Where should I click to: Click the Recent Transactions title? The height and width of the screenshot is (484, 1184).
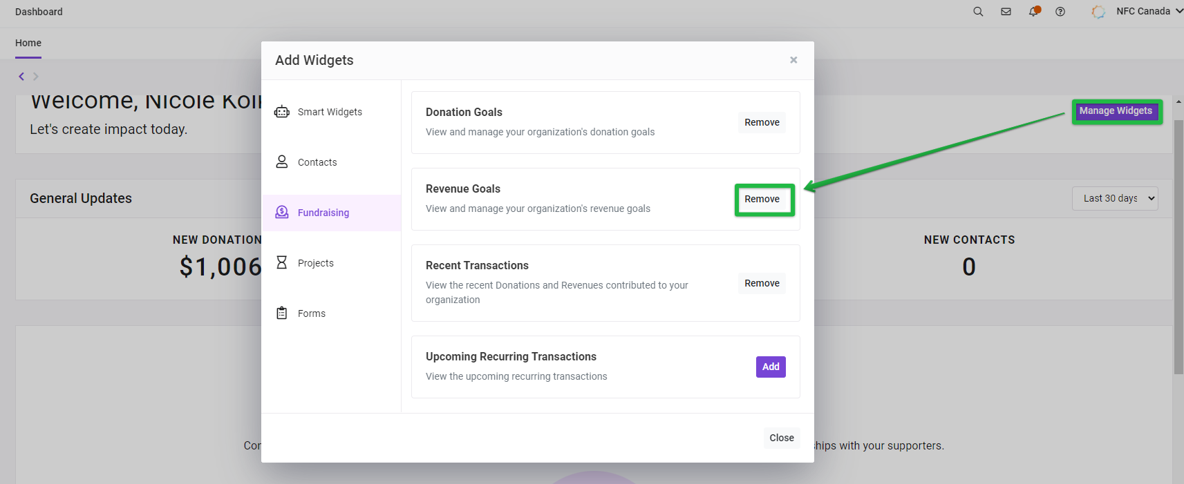coord(477,265)
